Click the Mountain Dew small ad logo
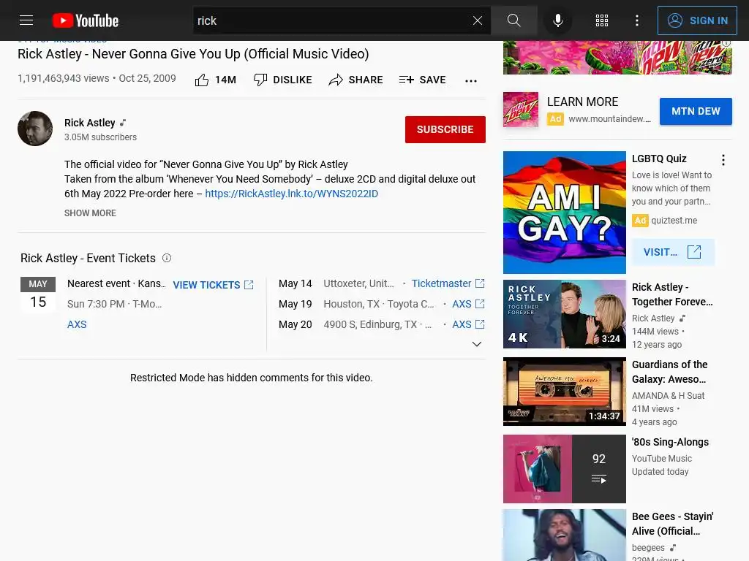Screen dimensions: 749x561 tap(521, 110)
